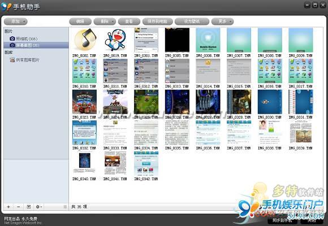
Task: Select the highlighted screenshots album in sidebar
Action: pyautogui.click(x=36, y=45)
